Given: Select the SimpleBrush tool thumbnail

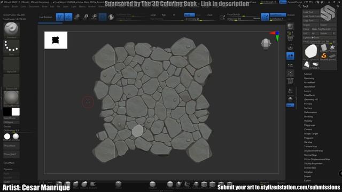Looking at the screenshot, I should 324,55.
